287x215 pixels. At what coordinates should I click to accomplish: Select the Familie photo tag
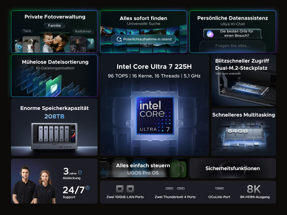(x=55, y=26)
